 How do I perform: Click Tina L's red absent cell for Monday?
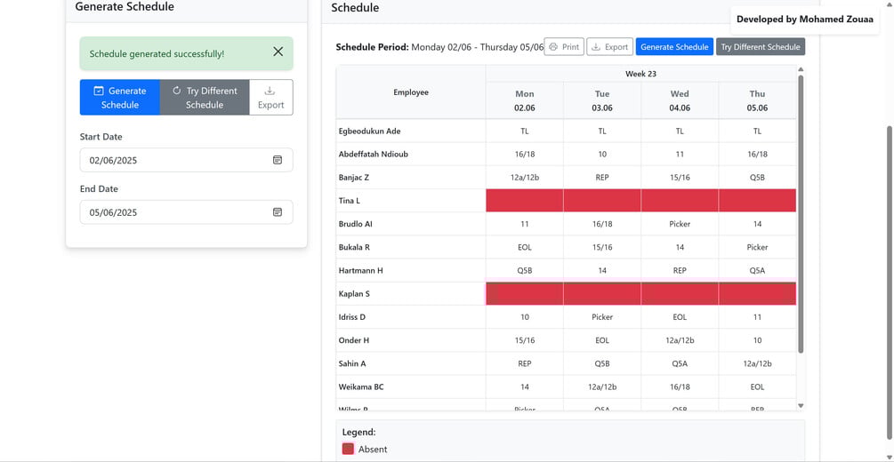point(525,201)
